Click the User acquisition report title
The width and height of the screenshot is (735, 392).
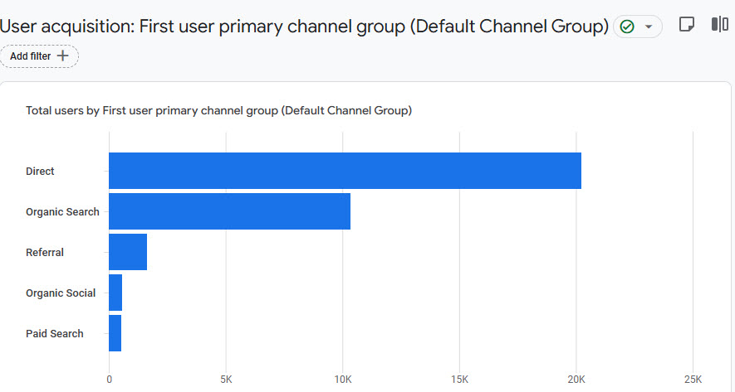point(304,26)
